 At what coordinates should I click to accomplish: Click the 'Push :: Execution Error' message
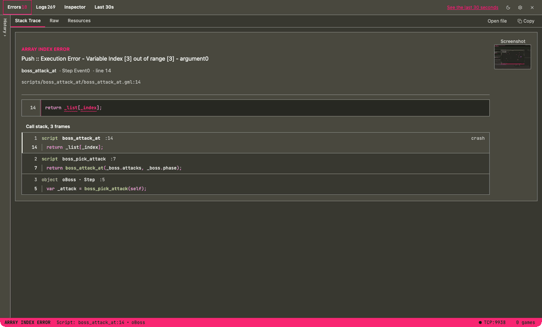115,59
